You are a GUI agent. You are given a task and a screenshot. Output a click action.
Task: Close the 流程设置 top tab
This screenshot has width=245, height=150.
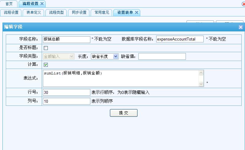tap(42, 4)
